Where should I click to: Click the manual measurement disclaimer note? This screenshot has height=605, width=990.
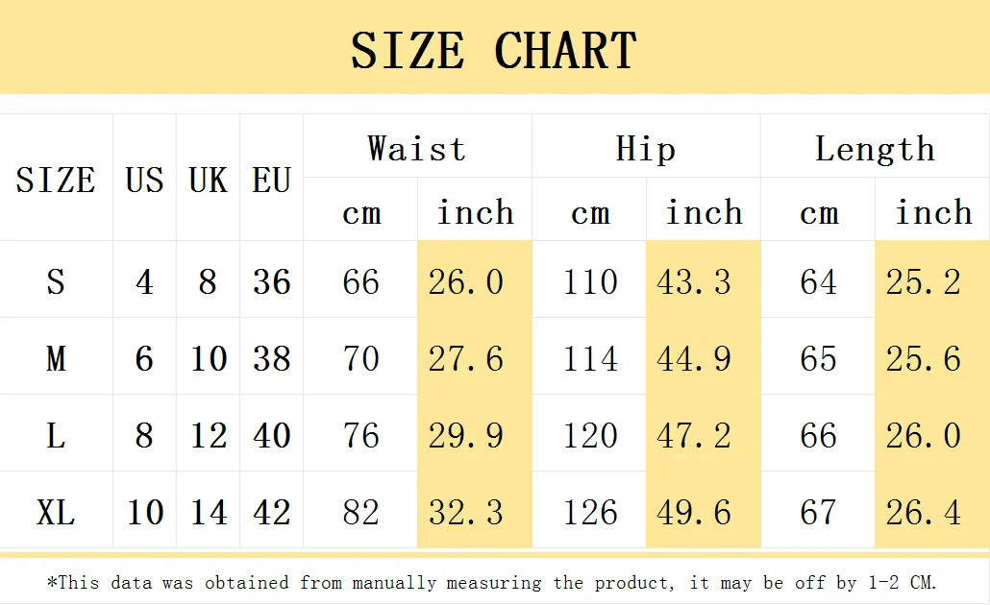(492, 582)
